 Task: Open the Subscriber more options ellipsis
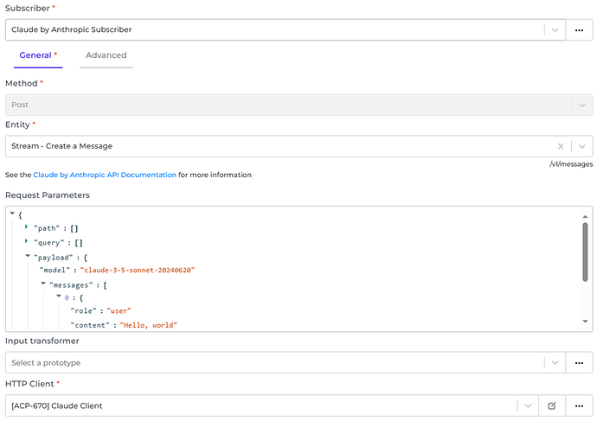[579, 30]
